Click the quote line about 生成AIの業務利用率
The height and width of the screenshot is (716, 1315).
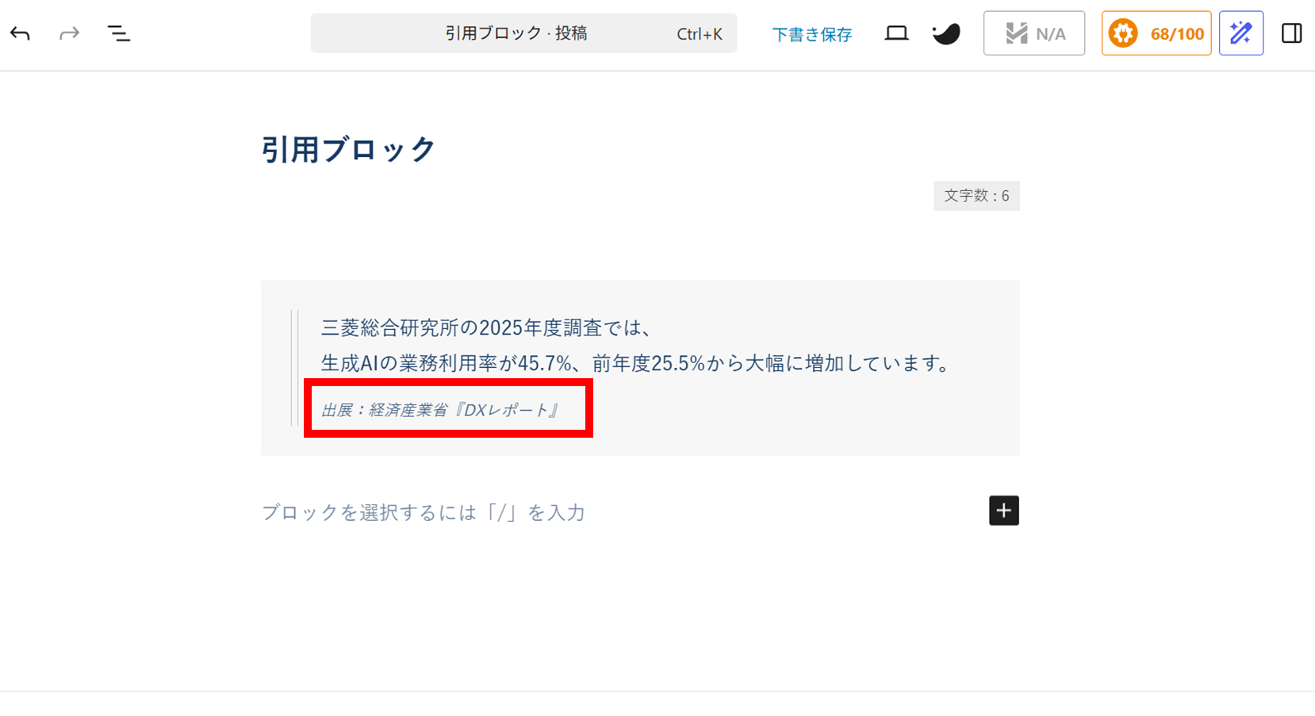[635, 363]
